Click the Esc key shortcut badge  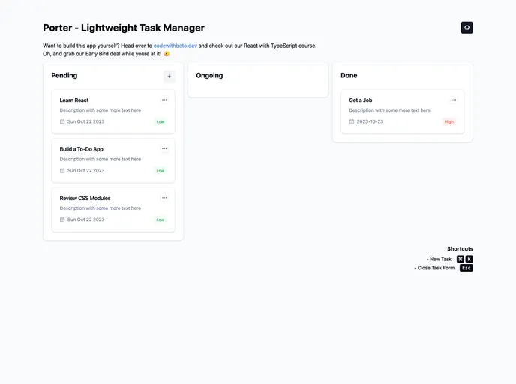coord(466,268)
